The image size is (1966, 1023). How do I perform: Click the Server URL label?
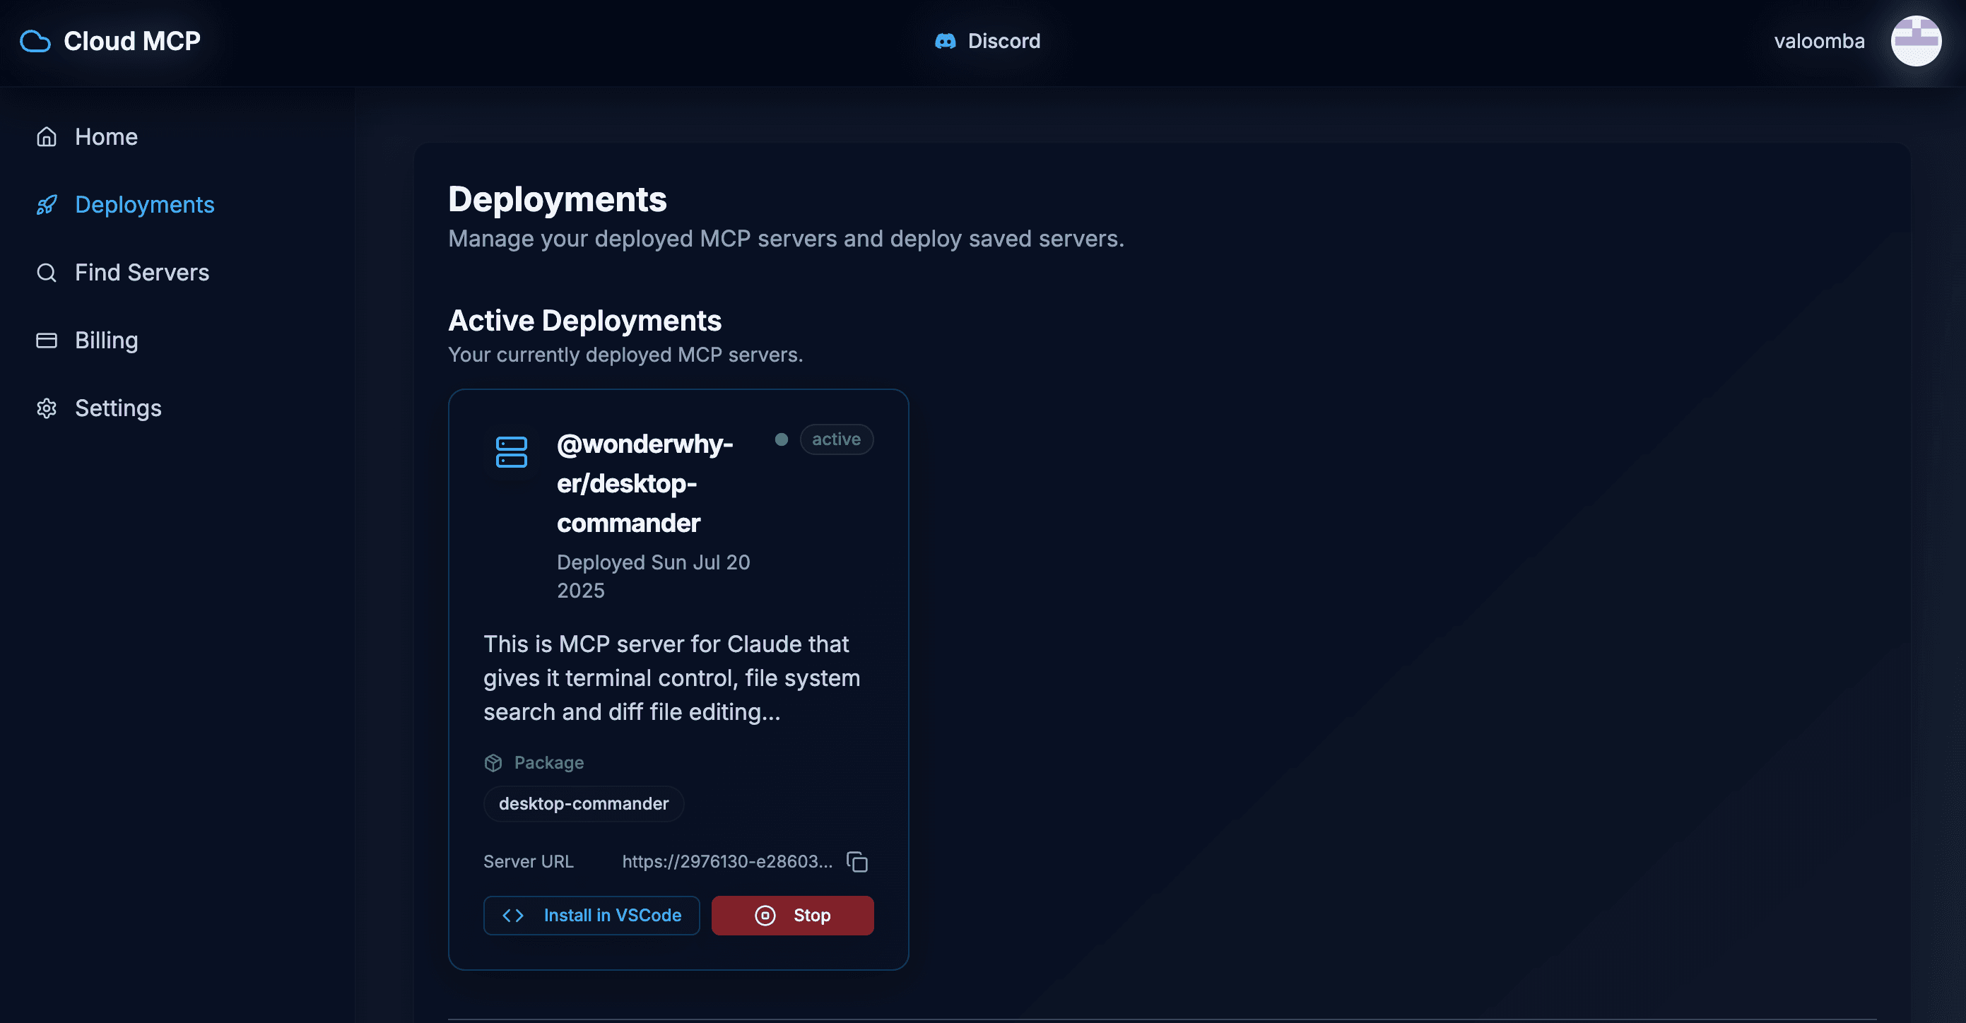(x=528, y=861)
